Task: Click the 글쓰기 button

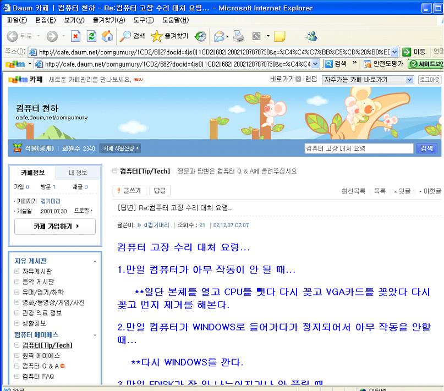Action: 129,190
